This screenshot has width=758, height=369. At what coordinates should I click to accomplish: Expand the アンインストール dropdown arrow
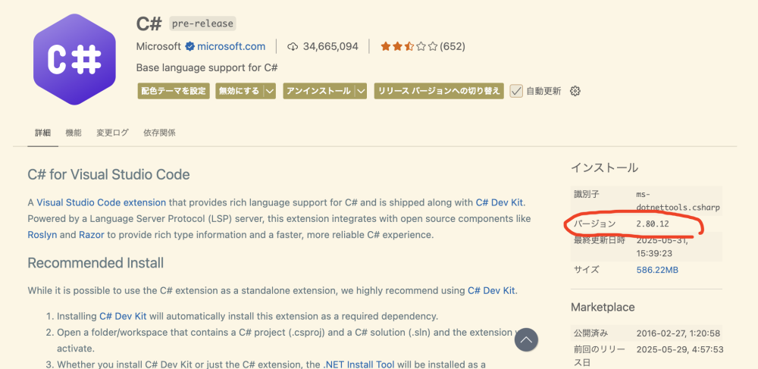(361, 91)
